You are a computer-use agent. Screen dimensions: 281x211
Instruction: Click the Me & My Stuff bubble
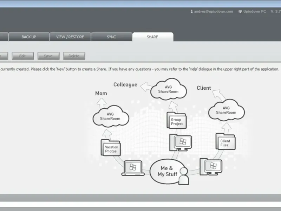click(167, 171)
